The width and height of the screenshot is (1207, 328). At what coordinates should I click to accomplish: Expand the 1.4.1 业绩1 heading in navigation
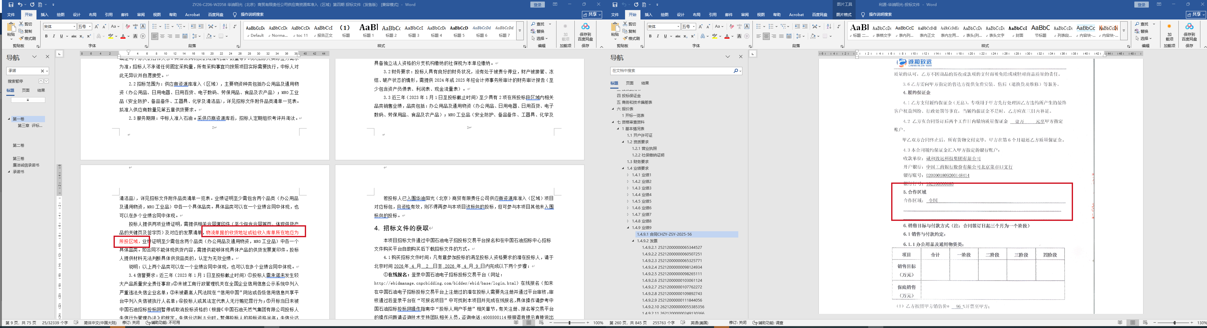tap(628, 175)
